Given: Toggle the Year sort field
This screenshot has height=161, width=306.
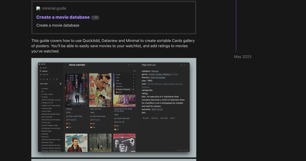Looking at the screenshot, I should point(118,80).
